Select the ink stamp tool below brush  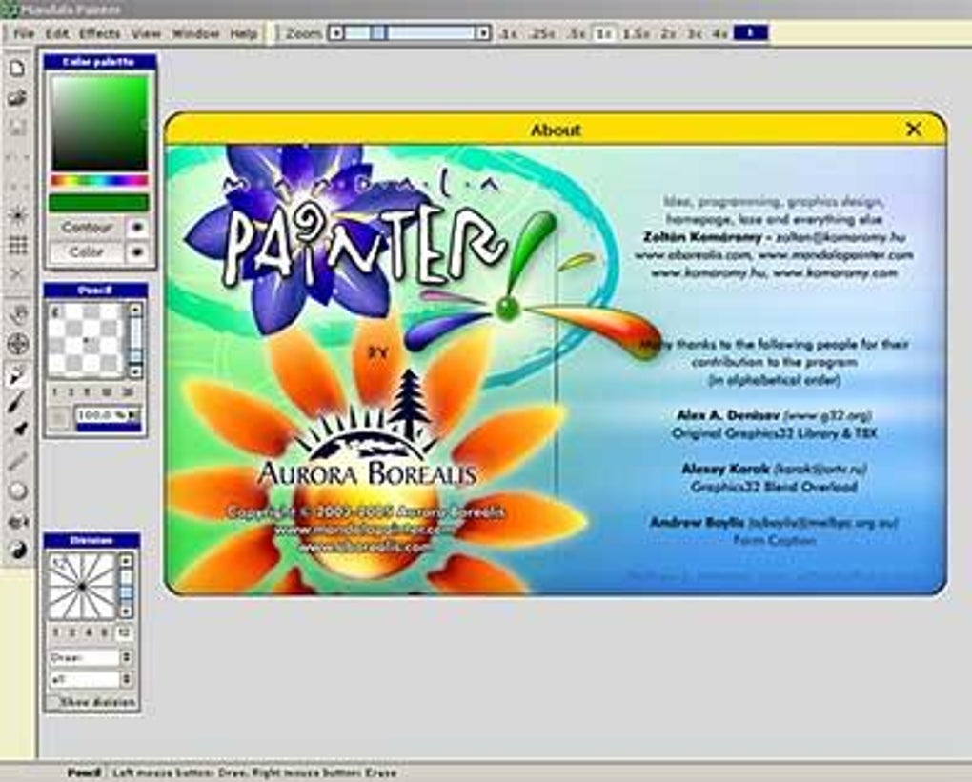[x=20, y=430]
